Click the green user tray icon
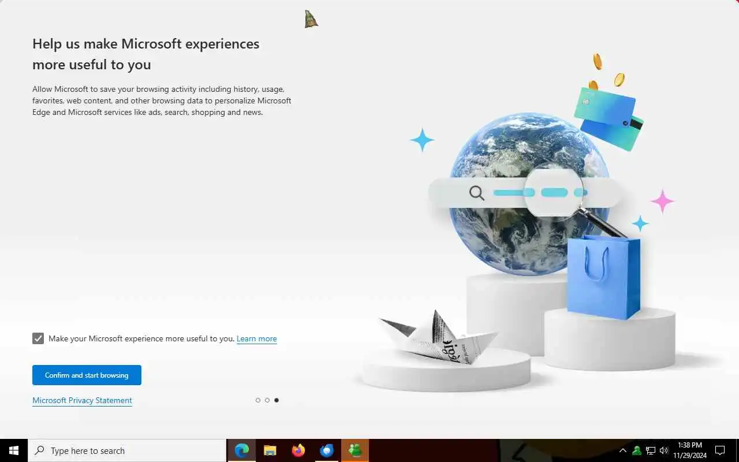The height and width of the screenshot is (462, 739). 637,450
